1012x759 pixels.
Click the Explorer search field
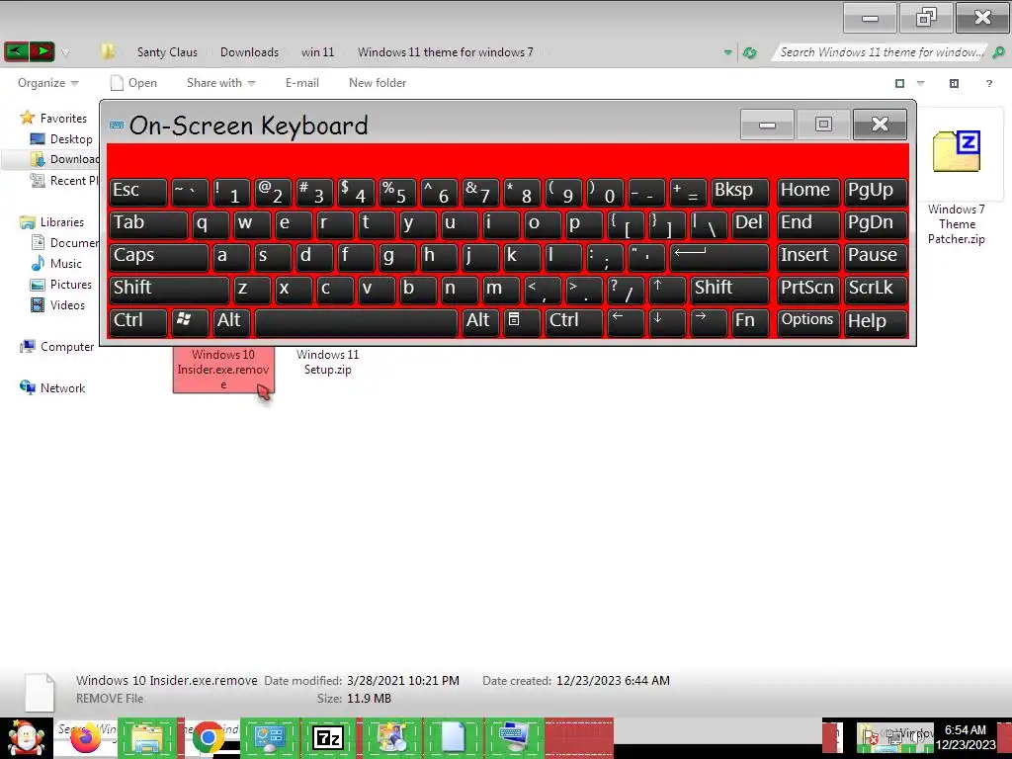[881, 52]
